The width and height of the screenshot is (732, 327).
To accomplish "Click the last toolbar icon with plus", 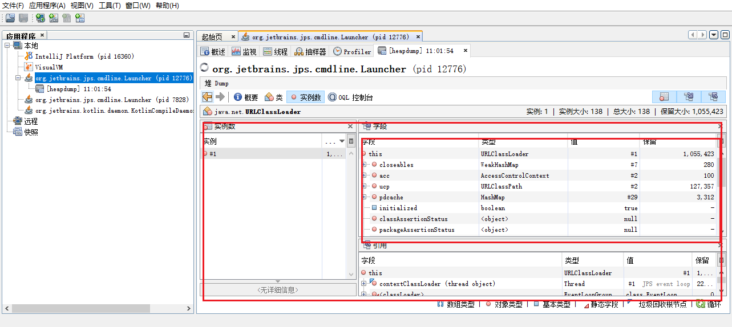I will [80, 18].
